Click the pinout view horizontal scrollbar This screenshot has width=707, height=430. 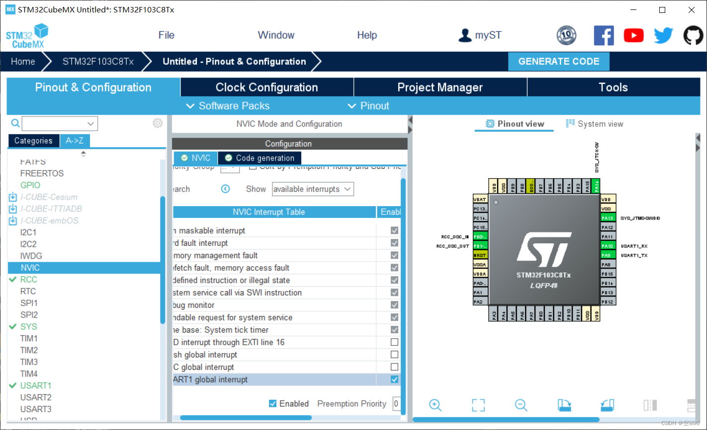(x=506, y=420)
